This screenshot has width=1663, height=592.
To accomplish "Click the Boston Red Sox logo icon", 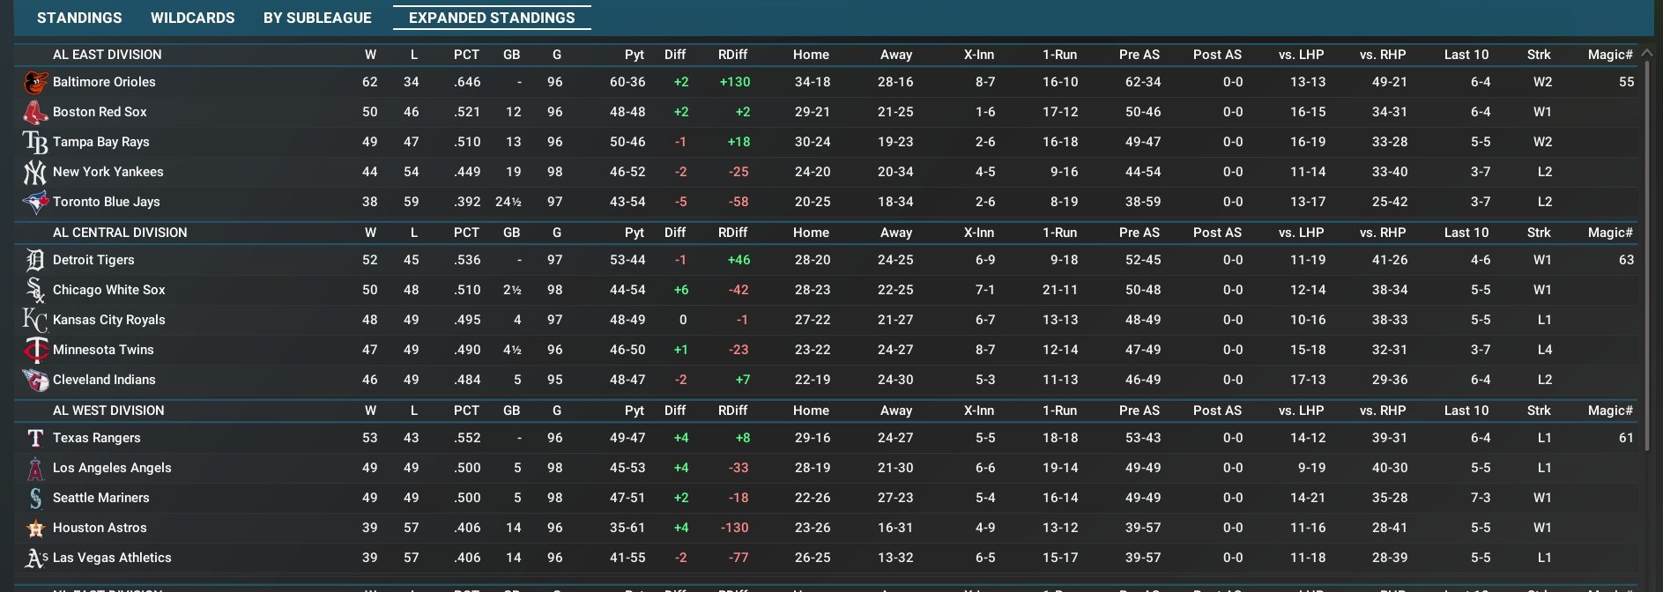I will 35,112.
